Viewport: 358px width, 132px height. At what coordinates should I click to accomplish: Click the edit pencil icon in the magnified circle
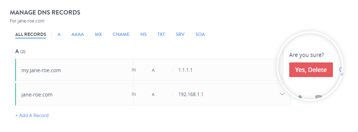(300, 97)
